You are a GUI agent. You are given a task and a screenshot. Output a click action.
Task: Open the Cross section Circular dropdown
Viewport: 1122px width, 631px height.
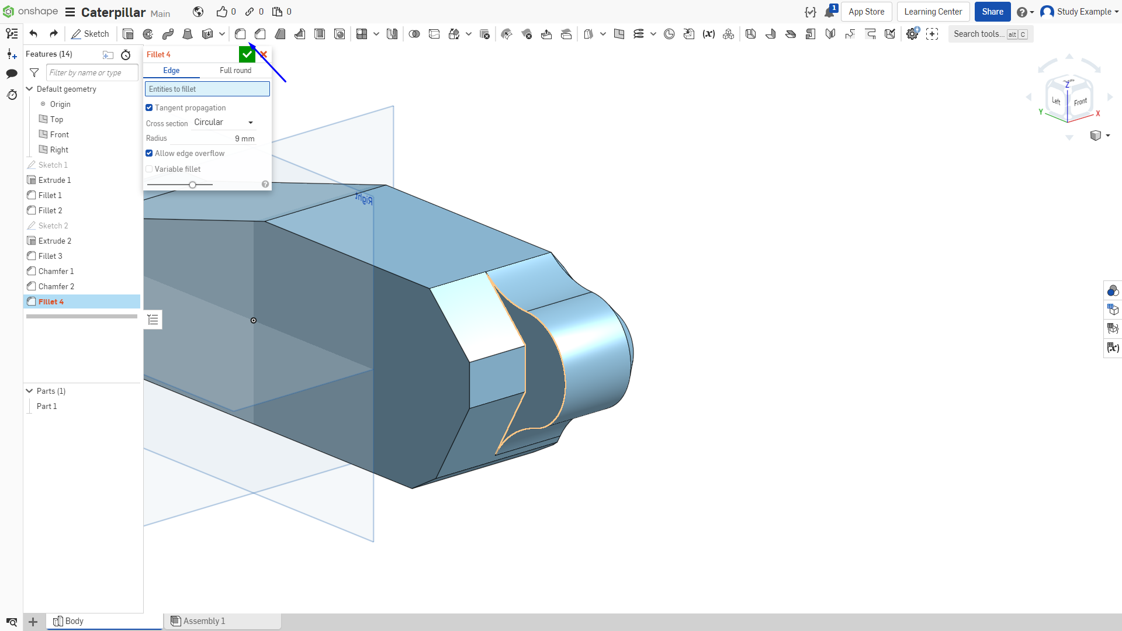[x=224, y=122]
